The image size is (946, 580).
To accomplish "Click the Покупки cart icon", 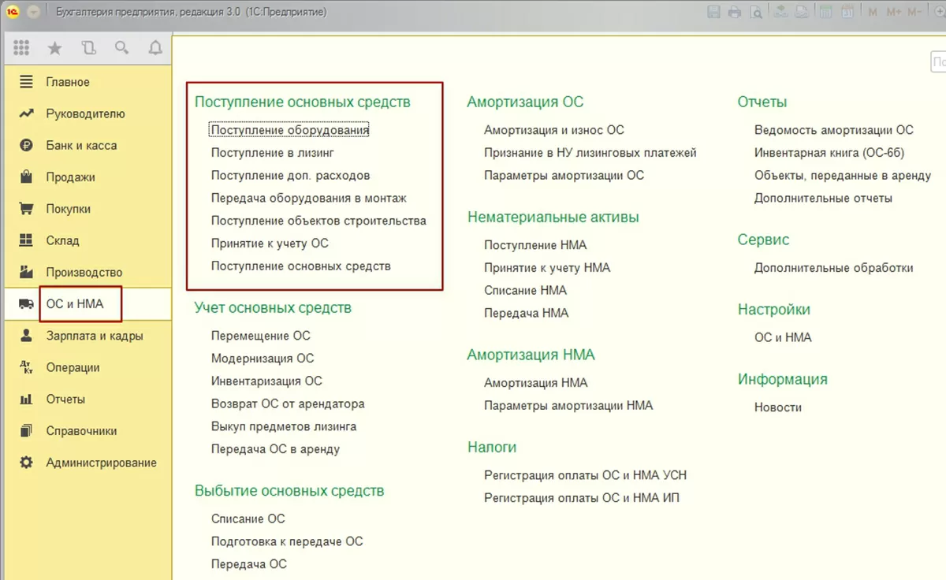I will click(26, 209).
